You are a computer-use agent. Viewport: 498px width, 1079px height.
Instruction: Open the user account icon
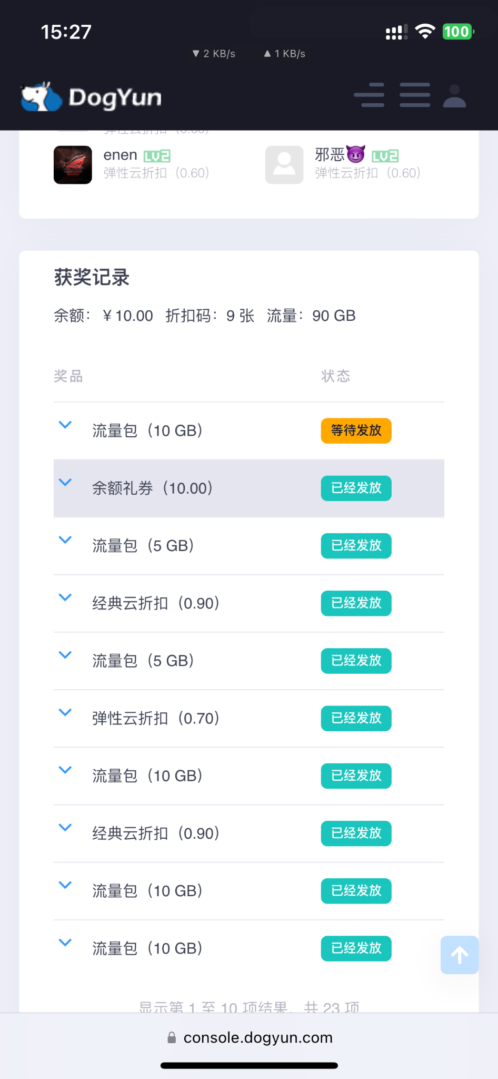454,96
